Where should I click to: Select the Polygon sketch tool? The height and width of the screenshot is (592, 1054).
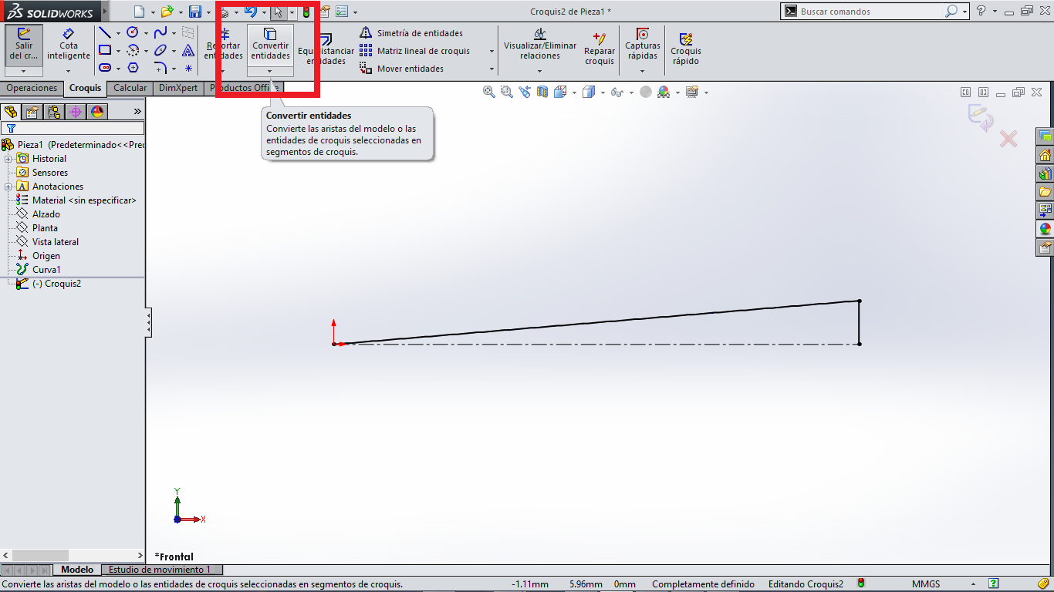[133, 68]
